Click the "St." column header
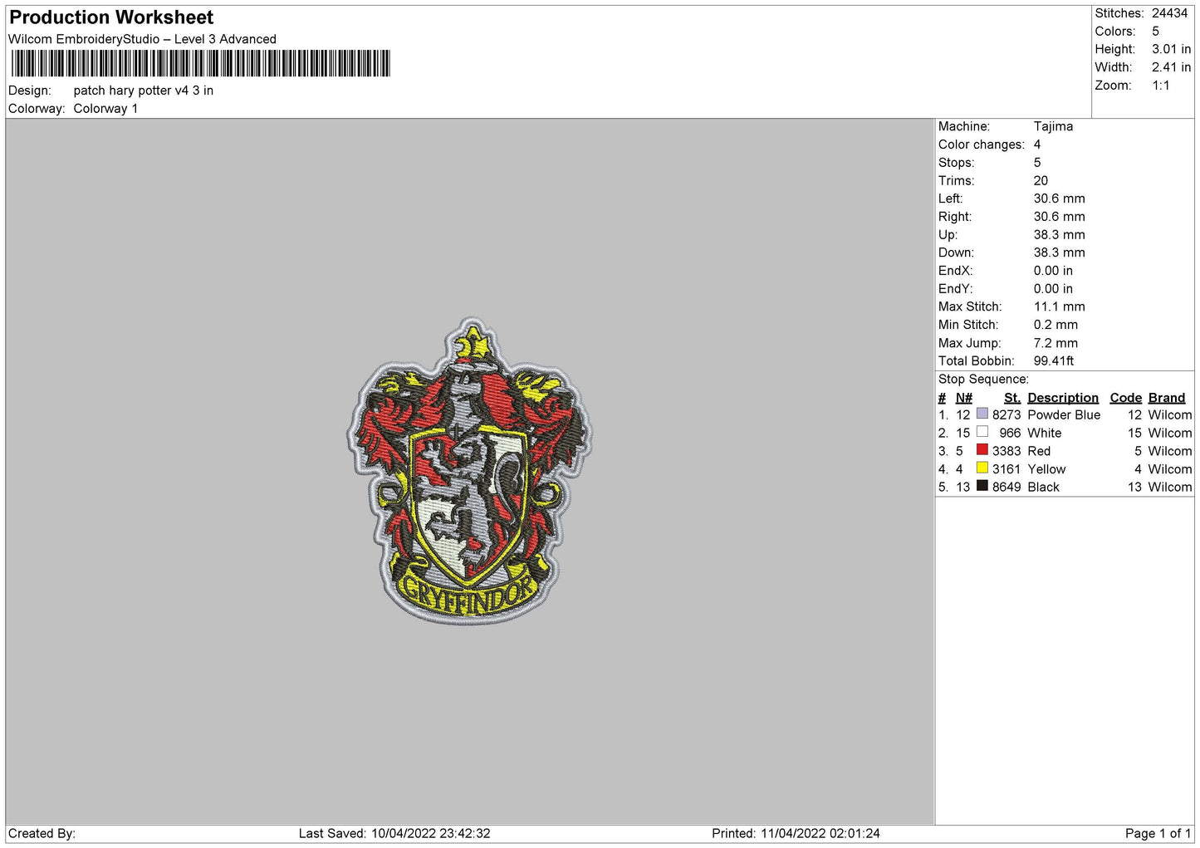Image resolution: width=1200 pixels, height=848 pixels. pyautogui.click(x=1012, y=398)
